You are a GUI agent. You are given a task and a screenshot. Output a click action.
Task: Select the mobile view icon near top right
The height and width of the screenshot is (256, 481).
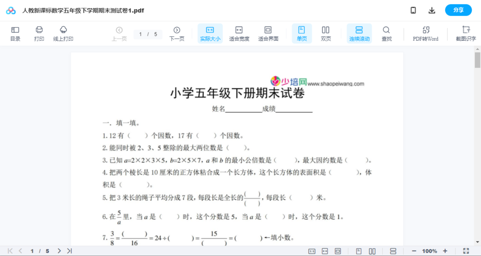[413, 10]
